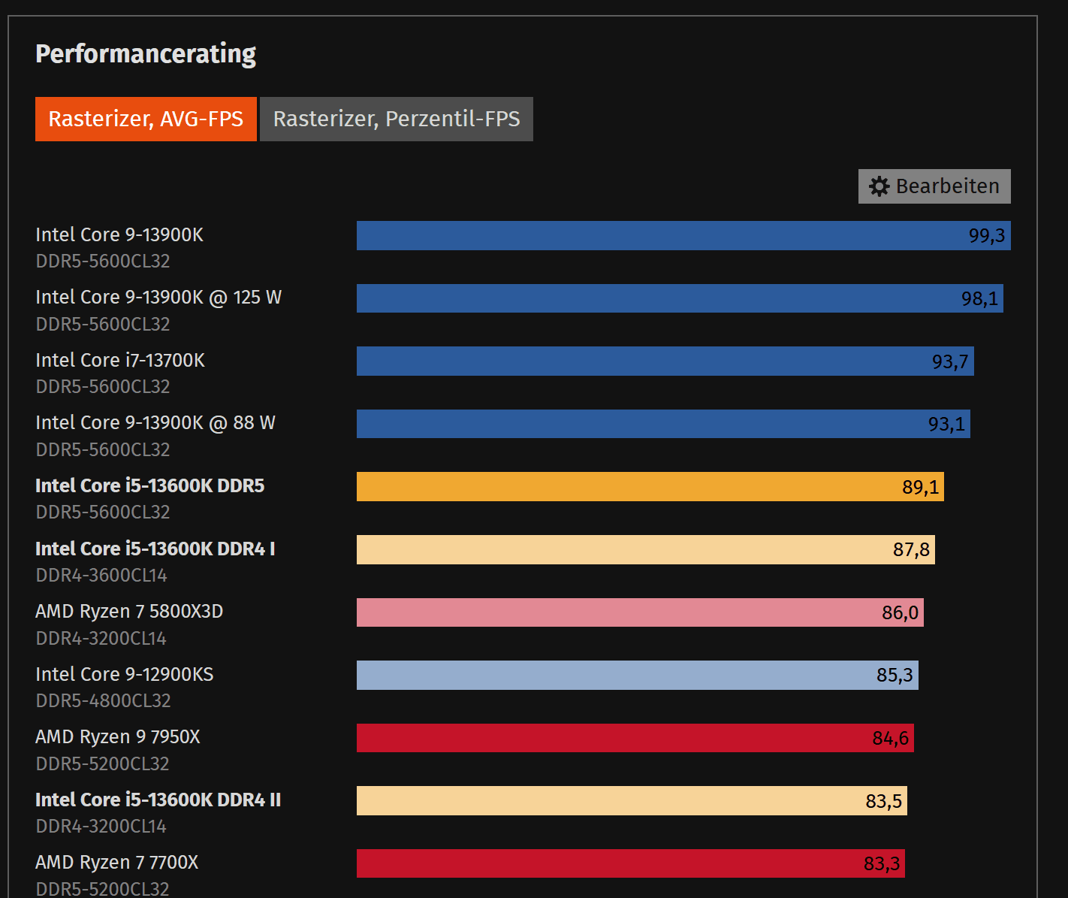Viewport: 1068px width, 898px height.
Task: Click the beige bar showing 83,5
Action: coord(632,800)
